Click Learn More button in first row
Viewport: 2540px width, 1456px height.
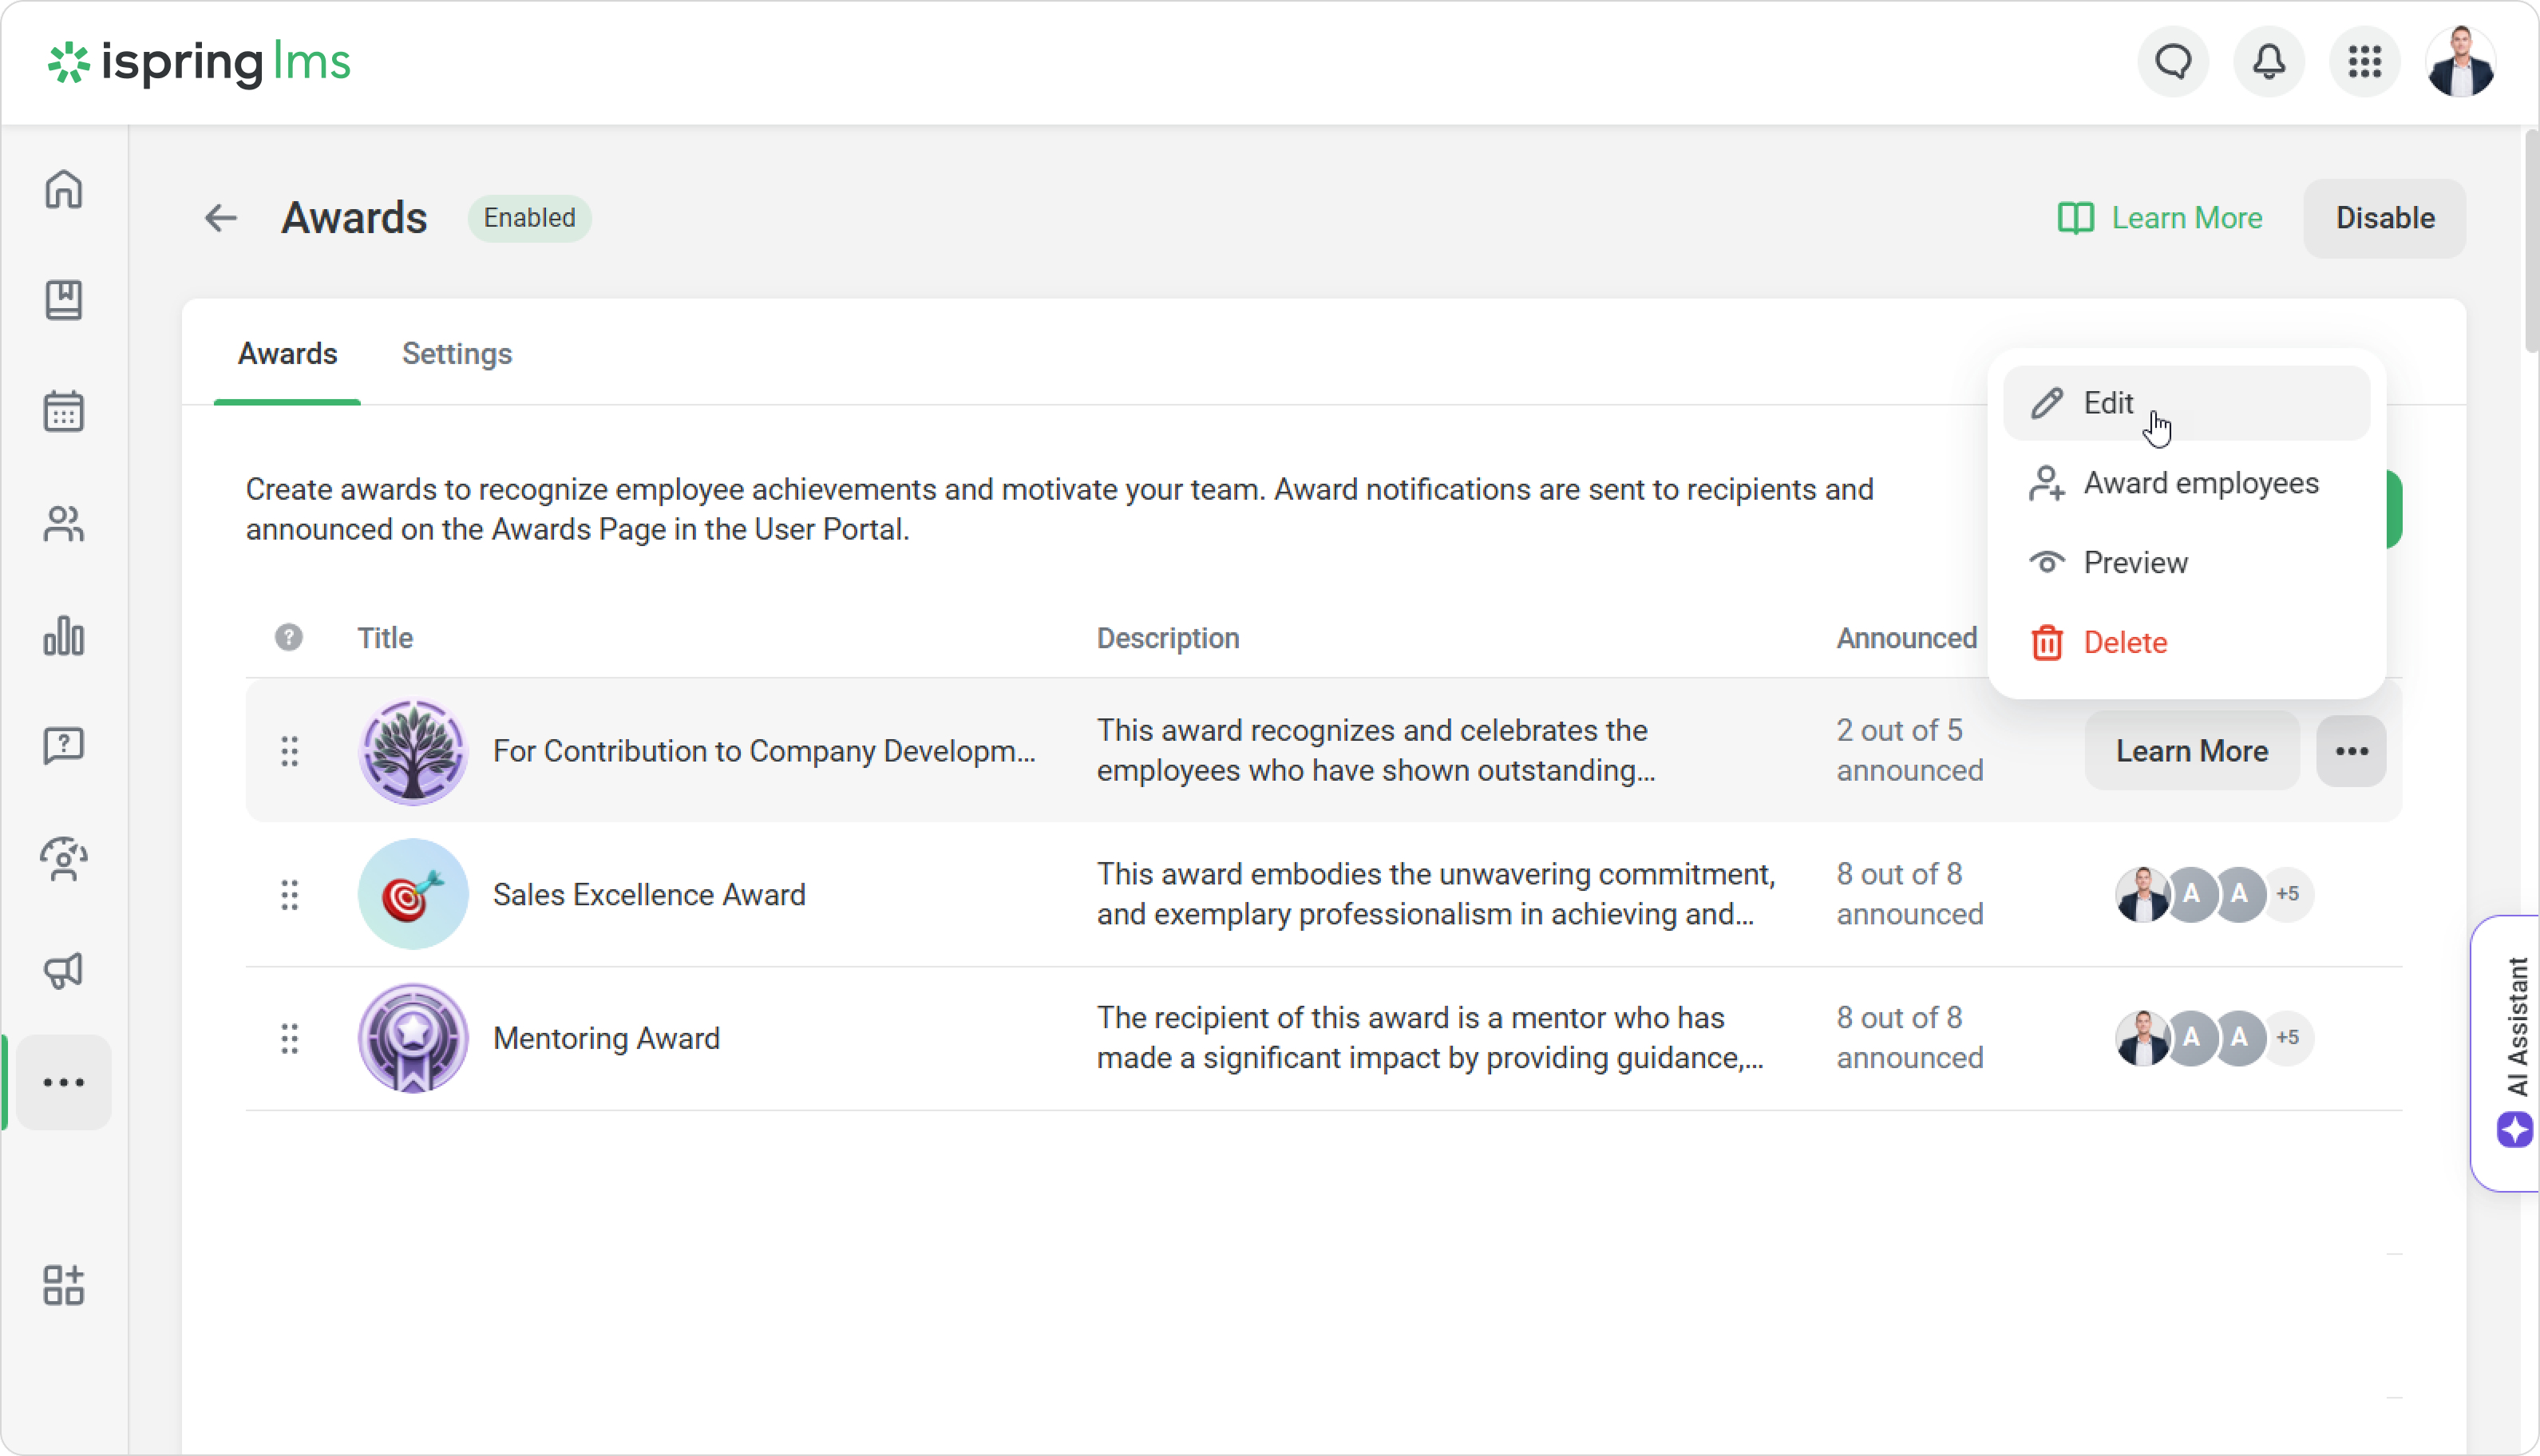point(2191,751)
